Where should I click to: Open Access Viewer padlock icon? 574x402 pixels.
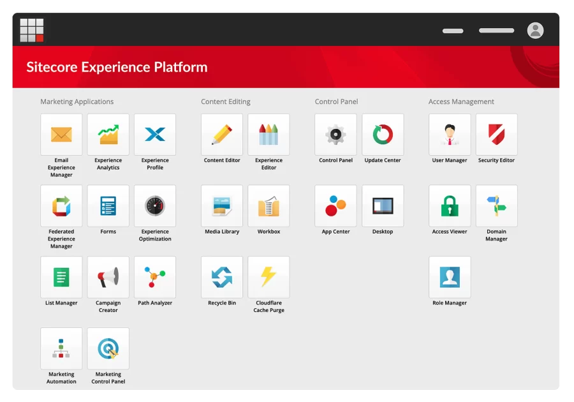(450, 205)
